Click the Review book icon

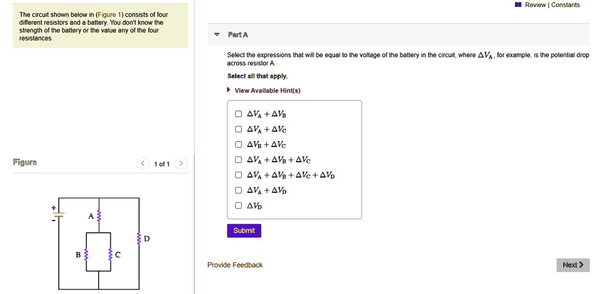tap(518, 5)
